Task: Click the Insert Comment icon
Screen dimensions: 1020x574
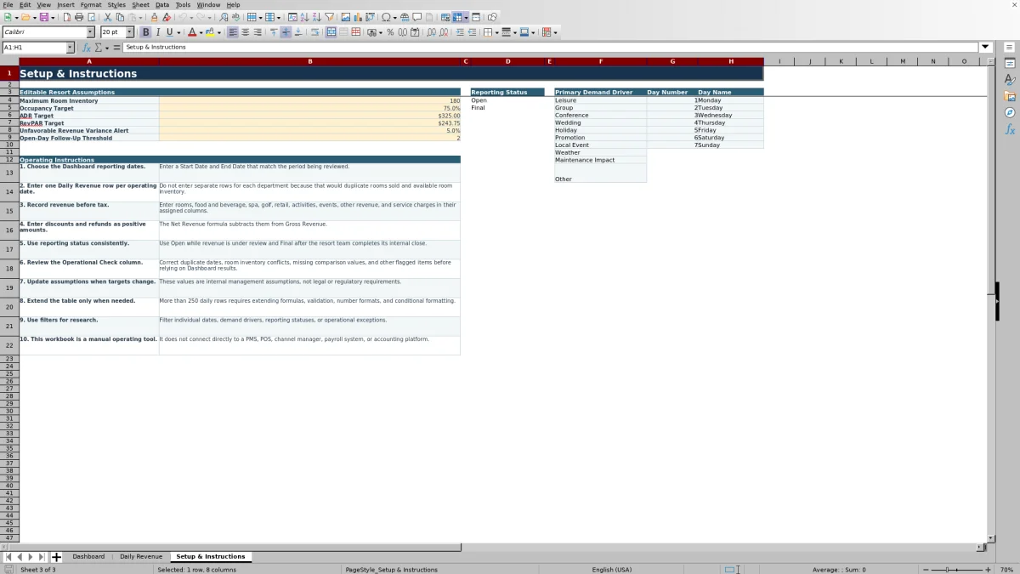Action: coord(417,17)
